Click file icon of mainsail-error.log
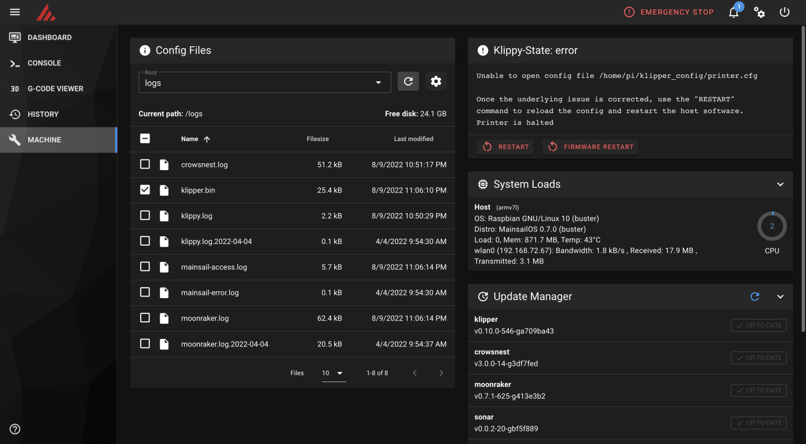 164,293
